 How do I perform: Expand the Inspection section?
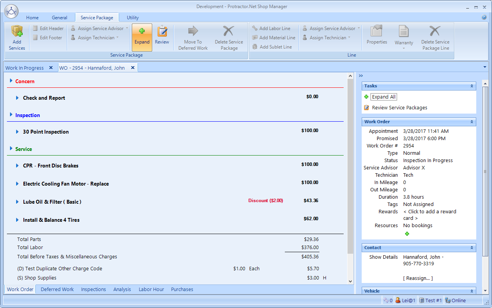coord(11,115)
